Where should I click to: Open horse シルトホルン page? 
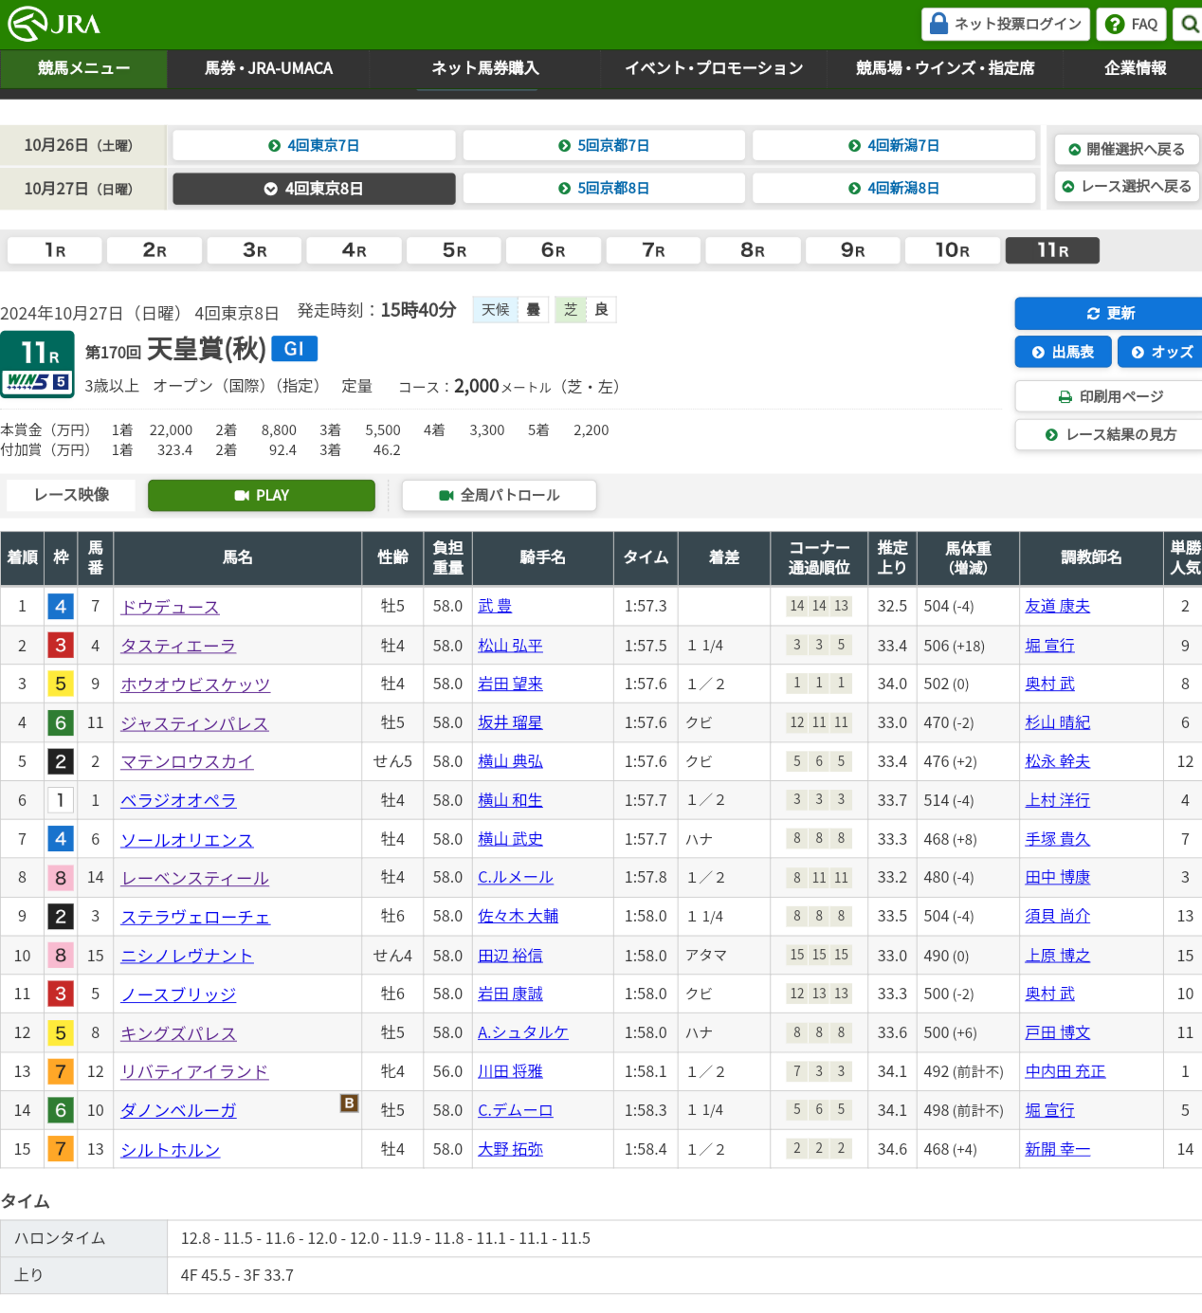(x=171, y=1150)
